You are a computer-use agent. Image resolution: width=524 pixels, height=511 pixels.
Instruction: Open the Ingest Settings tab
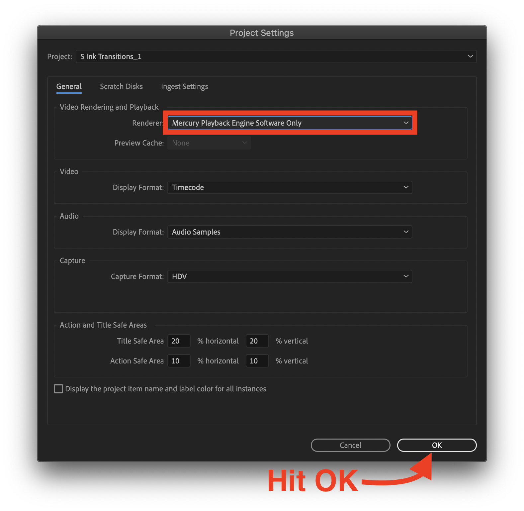(x=184, y=86)
